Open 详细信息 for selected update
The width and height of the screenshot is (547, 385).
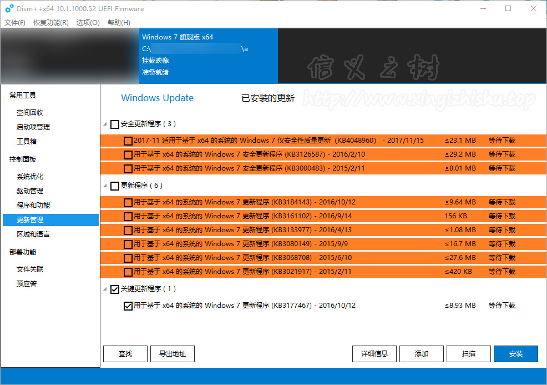coord(374,354)
